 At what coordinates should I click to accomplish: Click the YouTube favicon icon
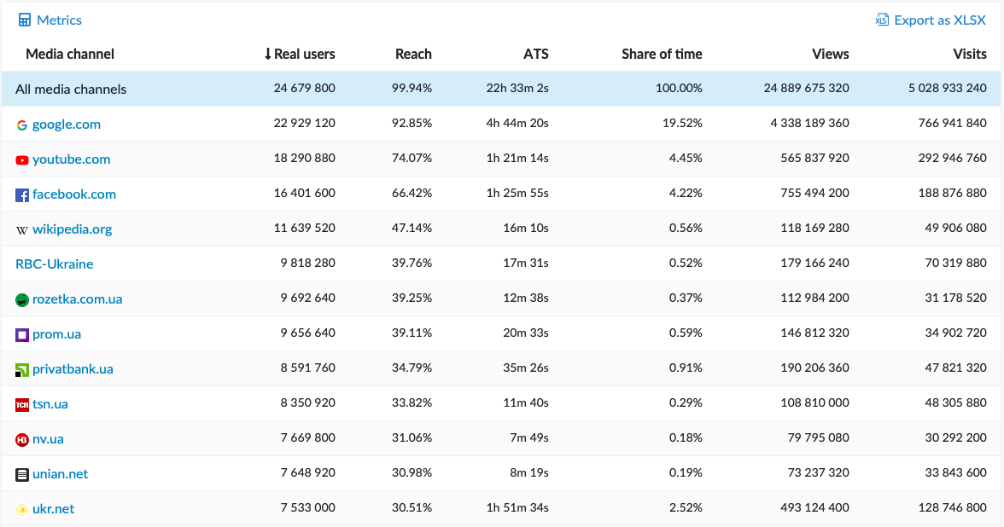tap(22, 160)
